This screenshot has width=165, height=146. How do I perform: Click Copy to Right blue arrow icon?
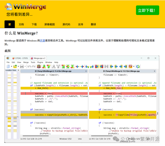78,66
